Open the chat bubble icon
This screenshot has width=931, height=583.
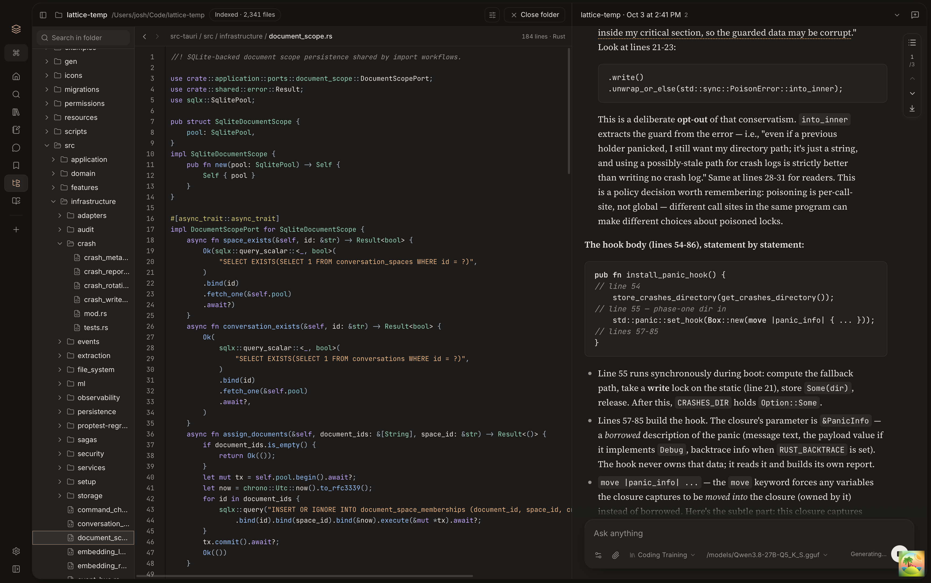16,148
